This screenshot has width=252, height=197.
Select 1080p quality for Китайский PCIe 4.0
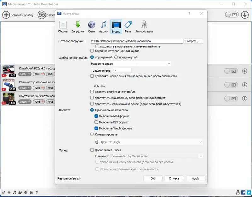click(x=25, y=74)
